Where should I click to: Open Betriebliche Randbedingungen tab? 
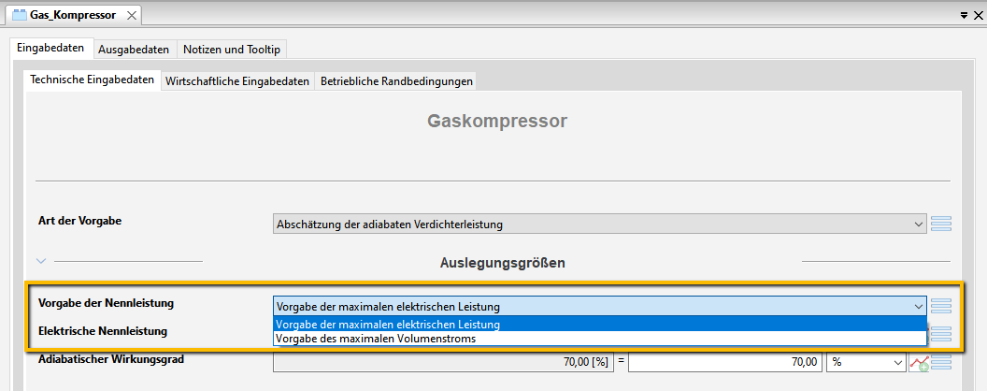tap(396, 81)
